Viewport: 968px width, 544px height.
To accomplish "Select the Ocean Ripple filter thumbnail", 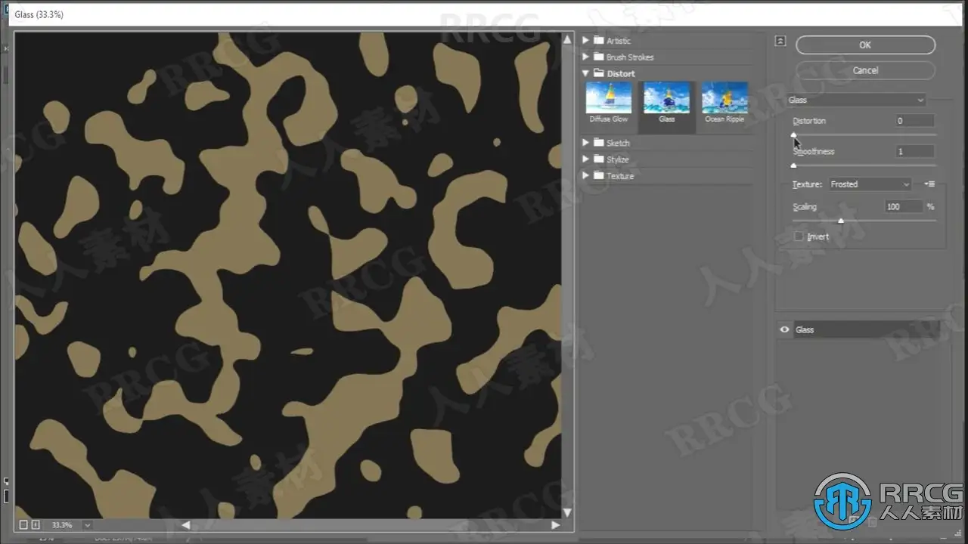I will point(724,103).
